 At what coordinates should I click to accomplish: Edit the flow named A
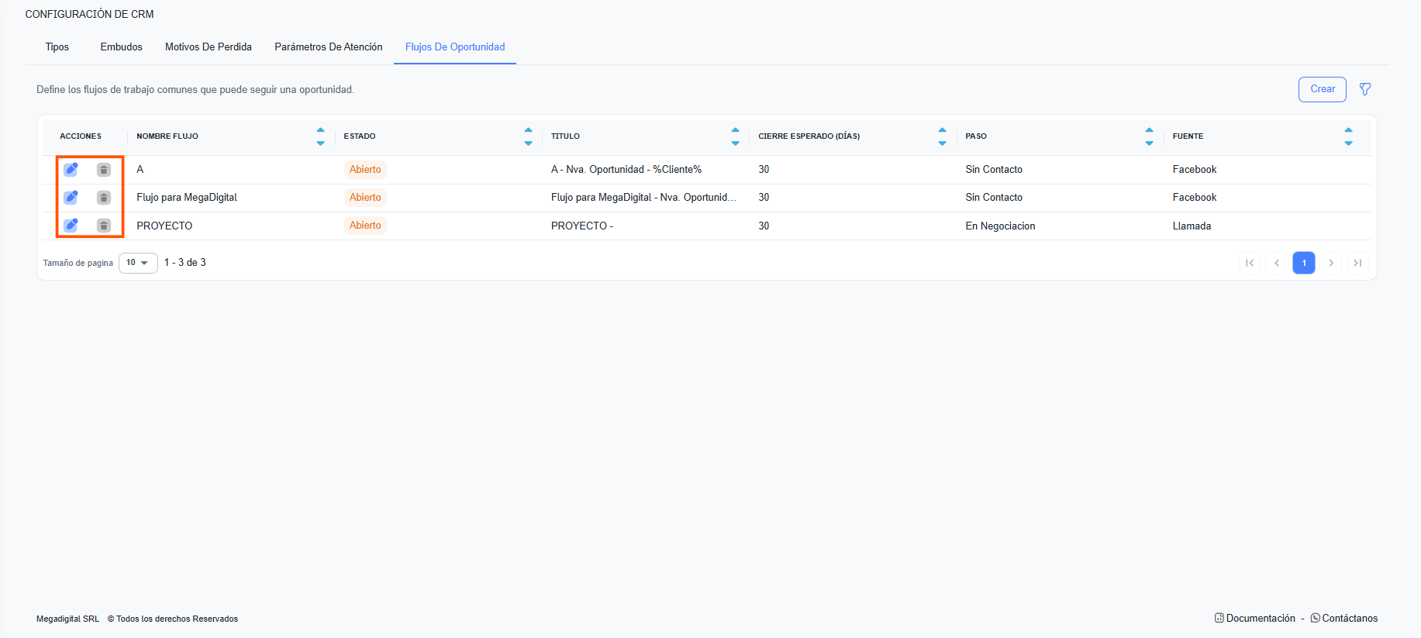pyautogui.click(x=71, y=169)
